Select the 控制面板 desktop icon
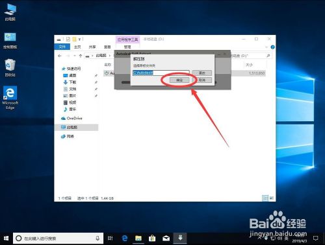The image size is (325, 245). click(x=10, y=40)
